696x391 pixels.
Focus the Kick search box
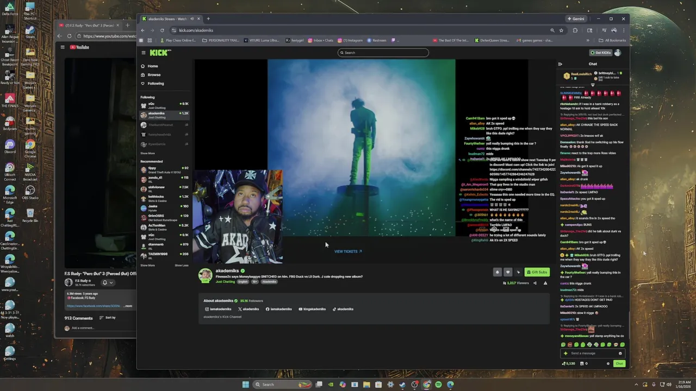(383, 53)
